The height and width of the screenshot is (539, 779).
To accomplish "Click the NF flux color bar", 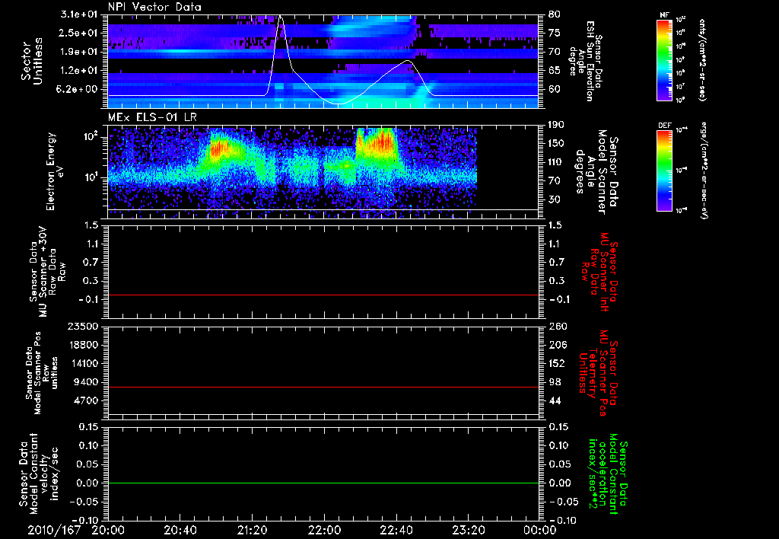I will click(665, 59).
